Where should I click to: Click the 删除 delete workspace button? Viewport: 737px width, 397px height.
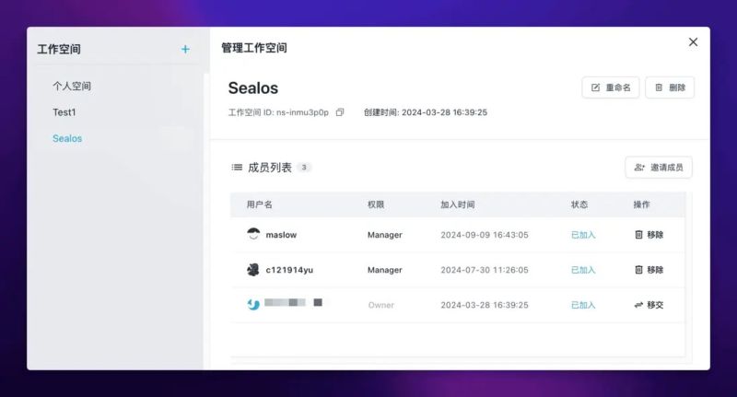tap(670, 88)
